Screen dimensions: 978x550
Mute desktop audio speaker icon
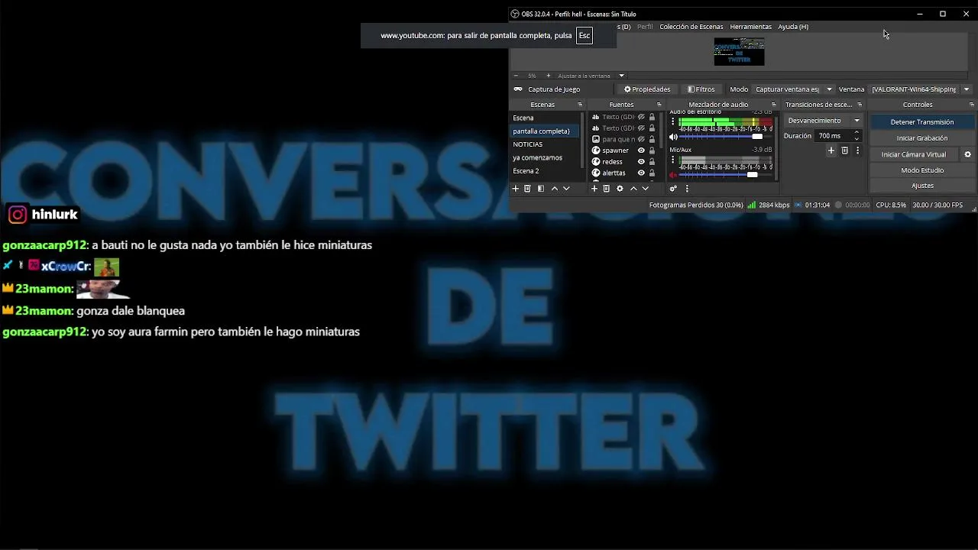click(x=673, y=137)
